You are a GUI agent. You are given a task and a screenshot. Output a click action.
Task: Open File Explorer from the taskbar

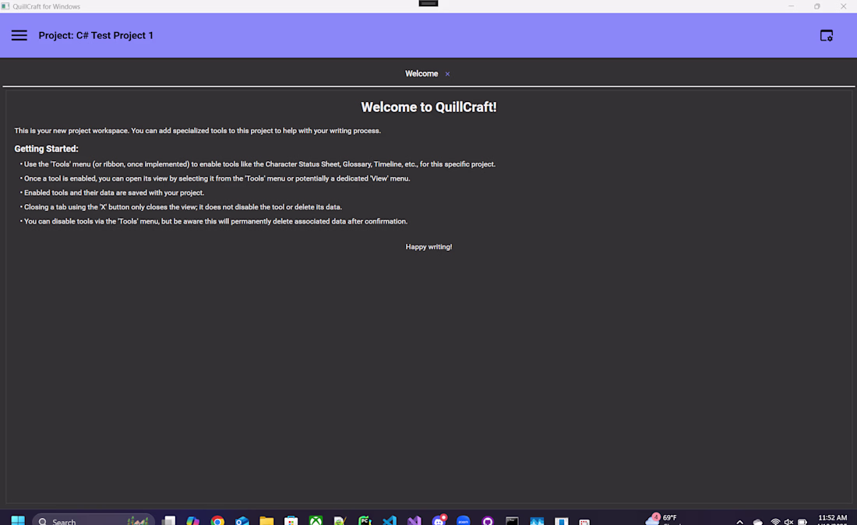266,520
